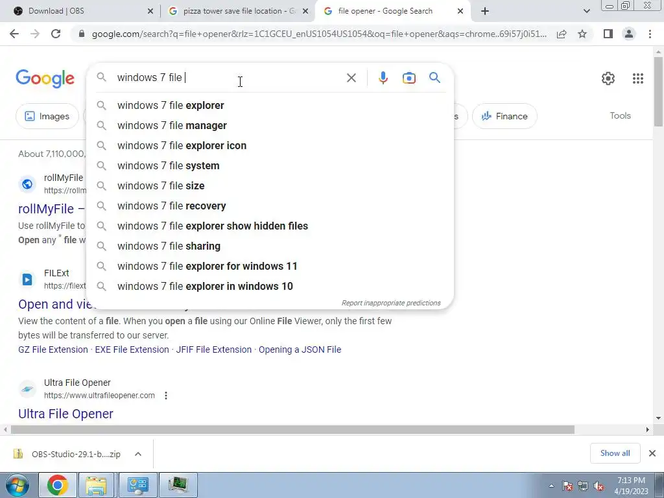Open Google quick settings gear
The image size is (664, 498).
tap(608, 78)
